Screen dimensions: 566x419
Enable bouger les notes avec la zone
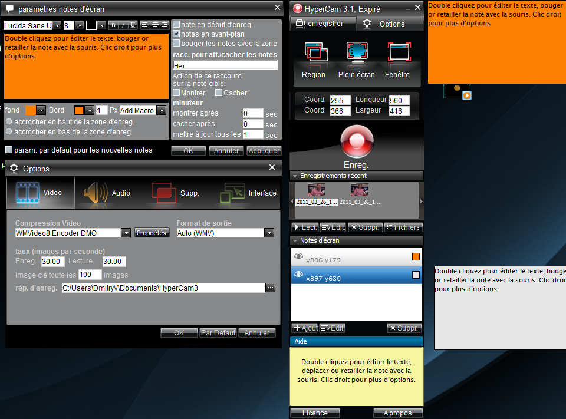point(176,43)
